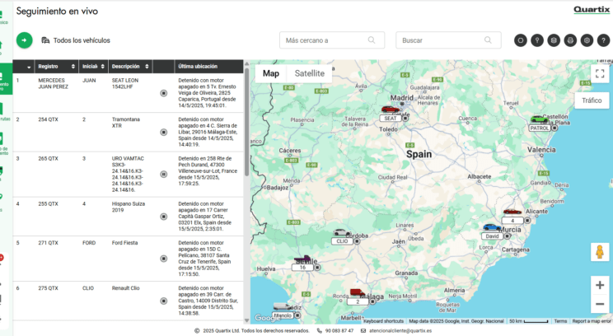Select the 271 QTX registration cell
This screenshot has height=336, width=613.
click(48, 243)
